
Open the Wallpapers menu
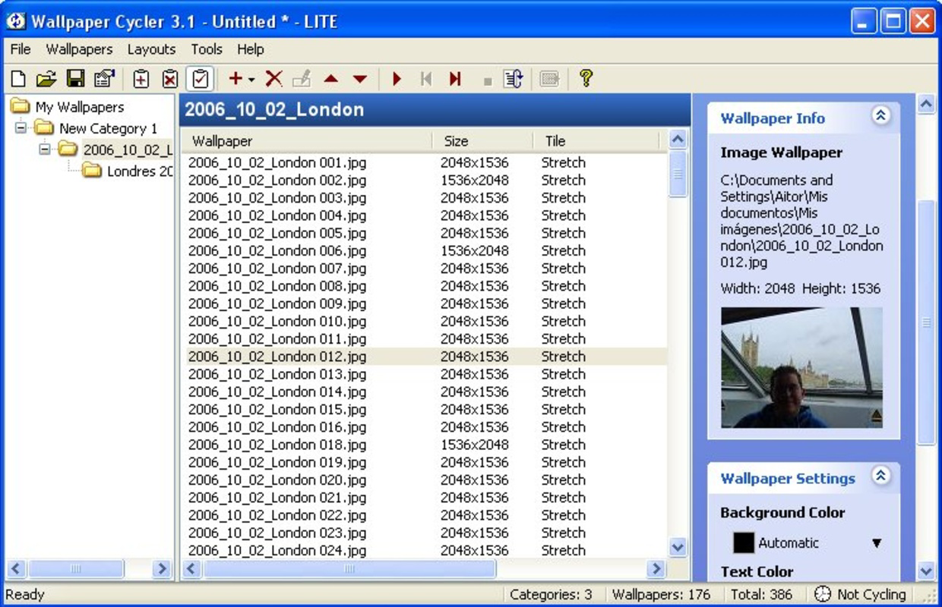coord(78,49)
